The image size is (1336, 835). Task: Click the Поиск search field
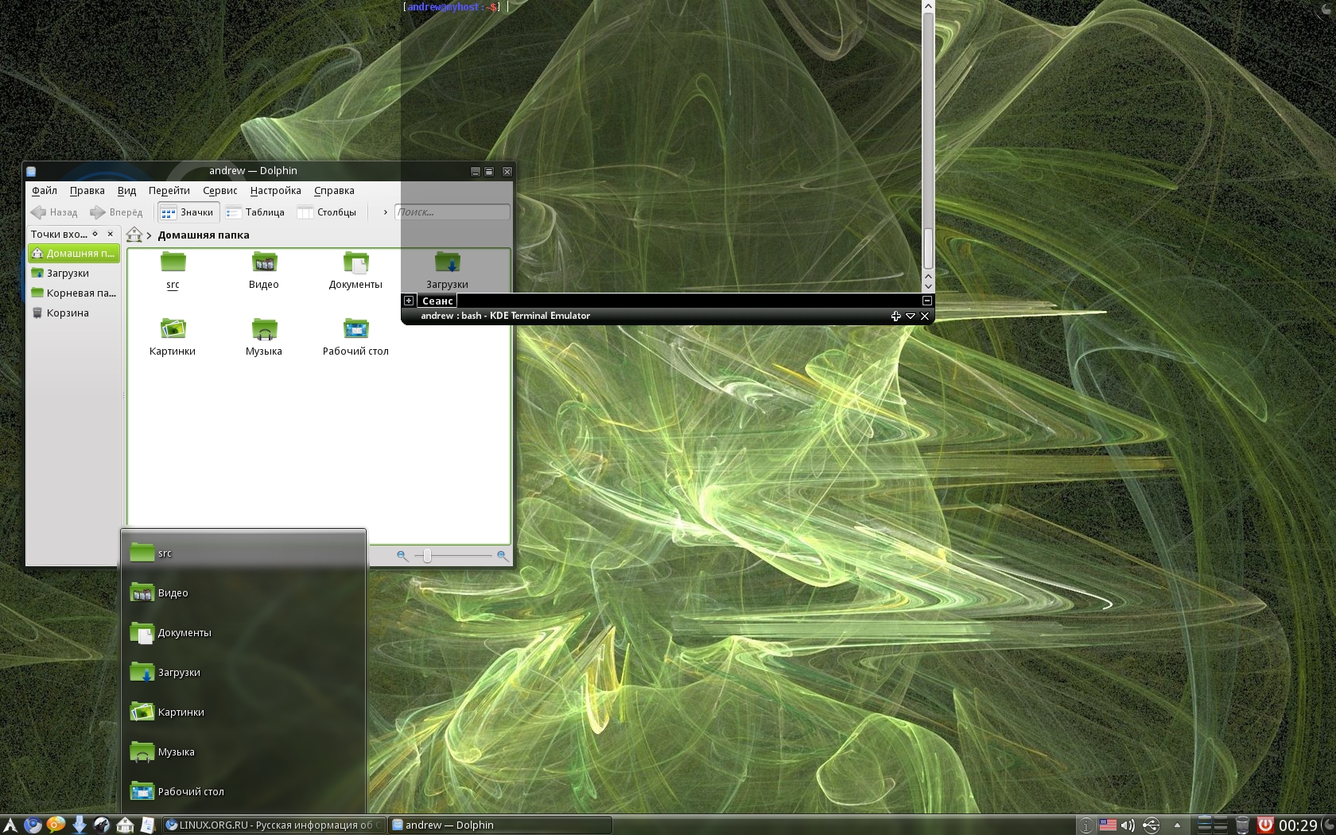(x=452, y=212)
